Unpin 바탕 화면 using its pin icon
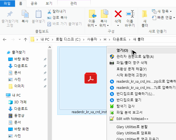The image size is (176, 140). tap(45, 59)
